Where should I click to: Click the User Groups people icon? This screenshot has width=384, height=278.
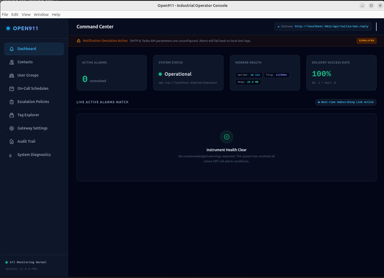point(12,75)
